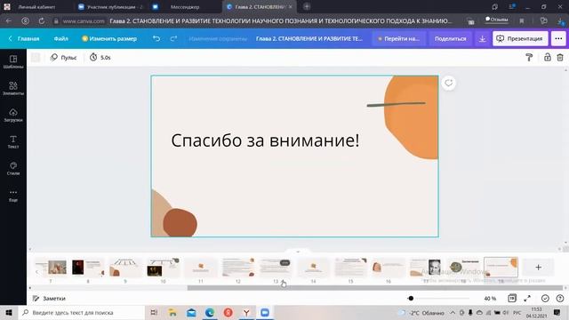Select slide thumbnail 9
Image resolution: width=569 pixels, height=320 pixels.
pyautogui.click(x=125, y=268)
